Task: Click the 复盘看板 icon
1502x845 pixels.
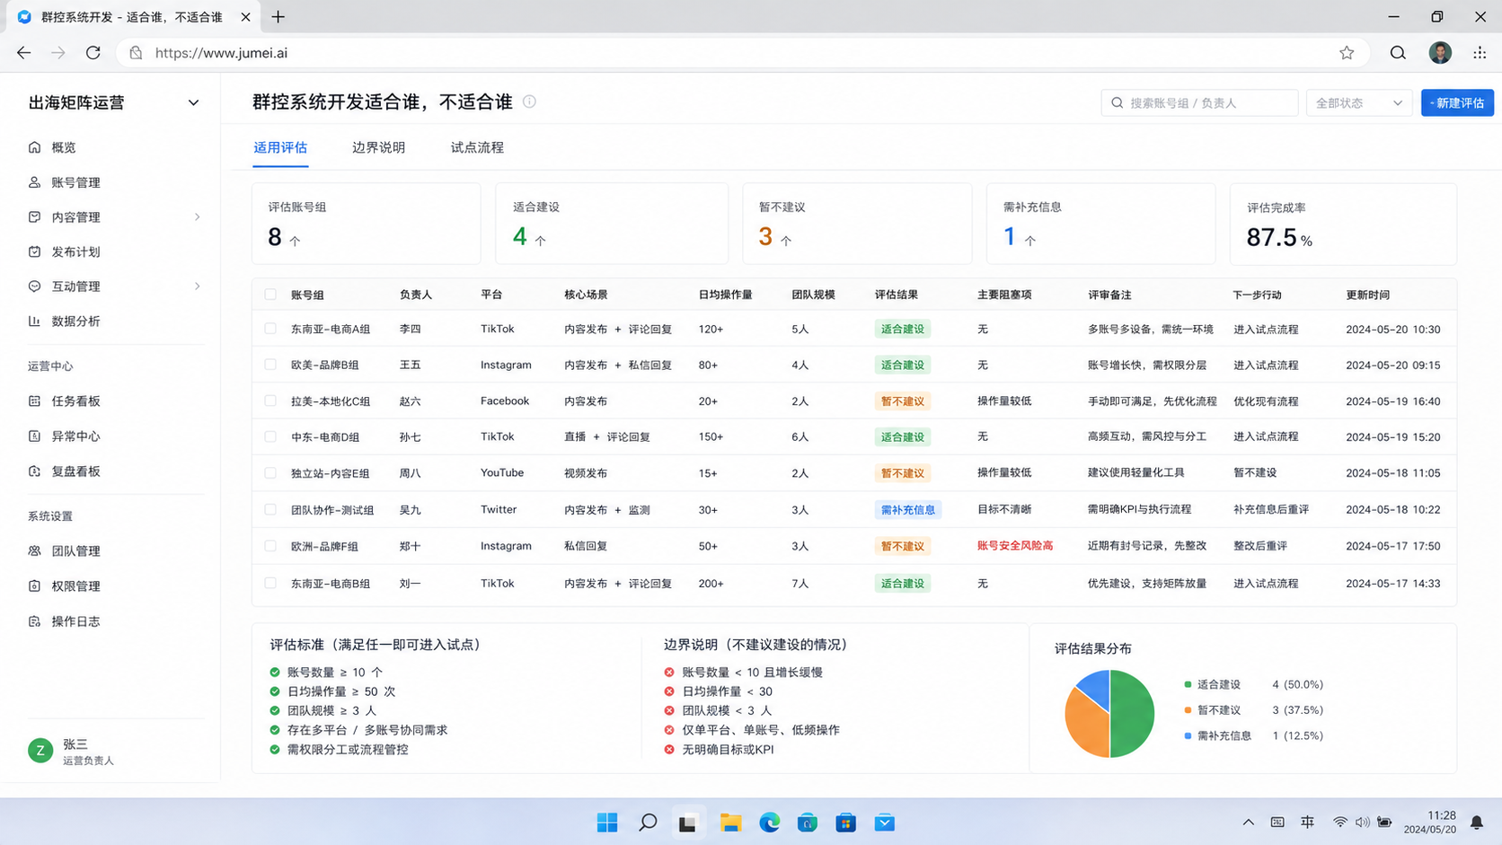Action: 34,471
